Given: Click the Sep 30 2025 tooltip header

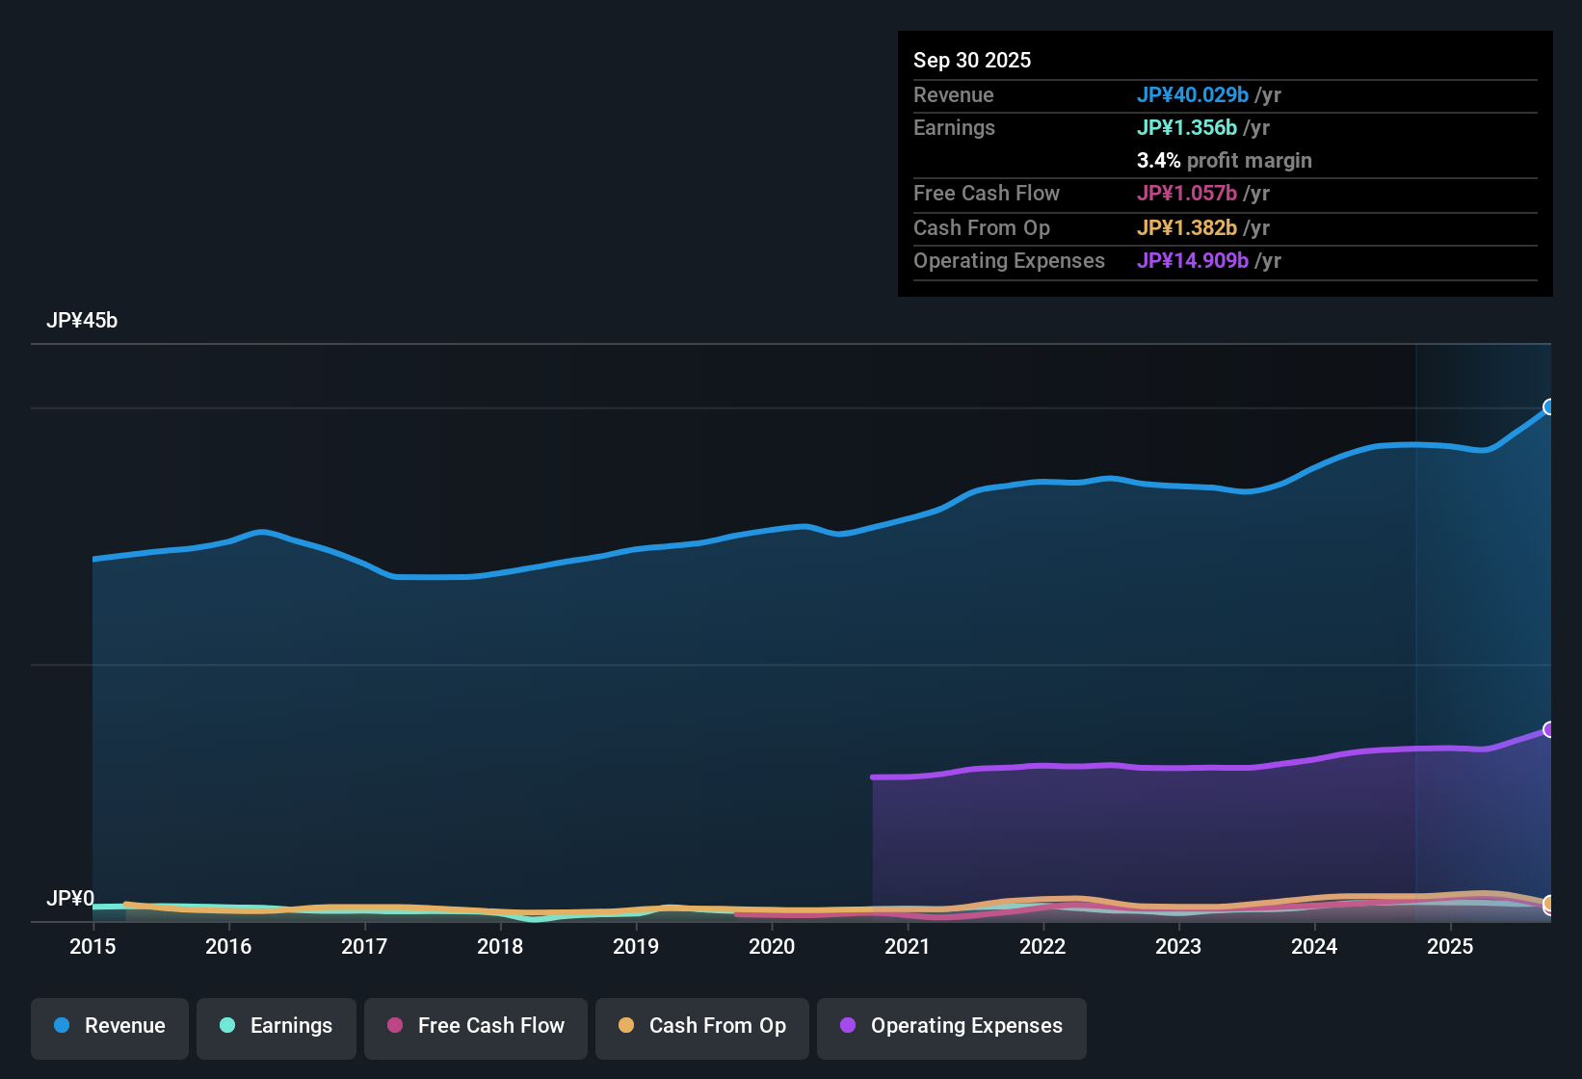Looking at the screenshot, I should point(972,60).
